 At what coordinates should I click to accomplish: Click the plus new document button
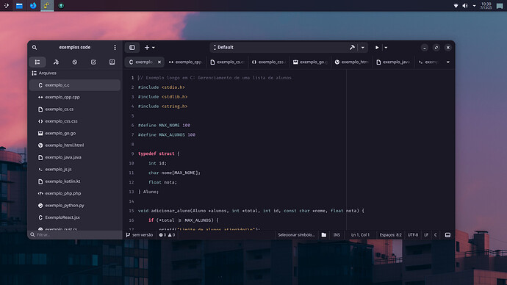pos(147,48)
